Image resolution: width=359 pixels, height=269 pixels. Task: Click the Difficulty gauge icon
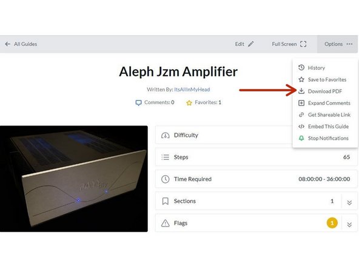click(166, 135)
